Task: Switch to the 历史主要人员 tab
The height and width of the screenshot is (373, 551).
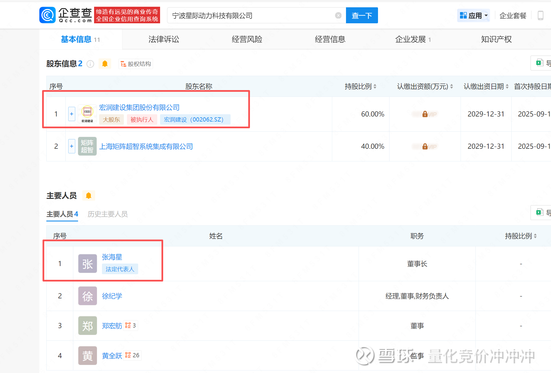Action: coord(108,214)
